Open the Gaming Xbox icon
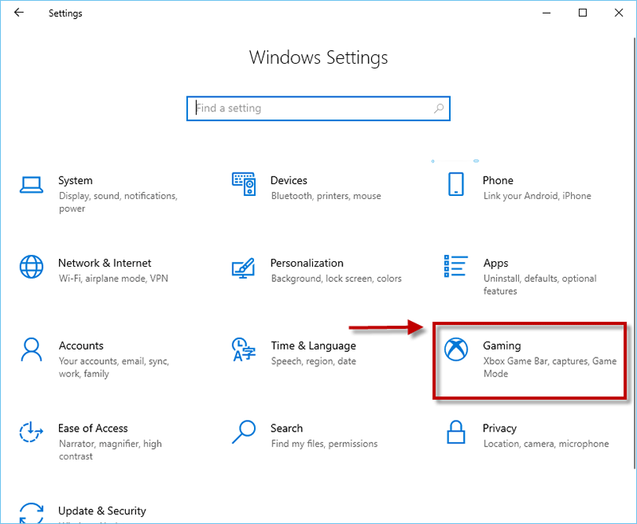 [x=455, y=350]
